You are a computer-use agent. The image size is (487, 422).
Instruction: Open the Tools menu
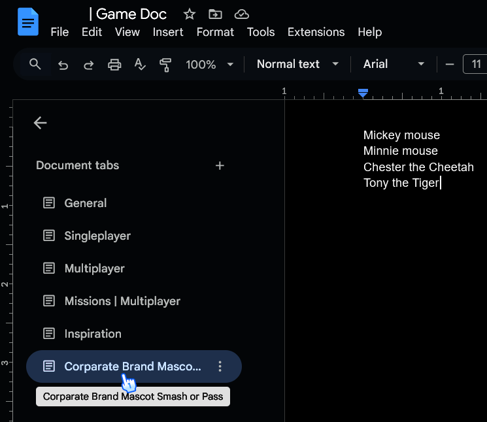click(x=261, y=32)
